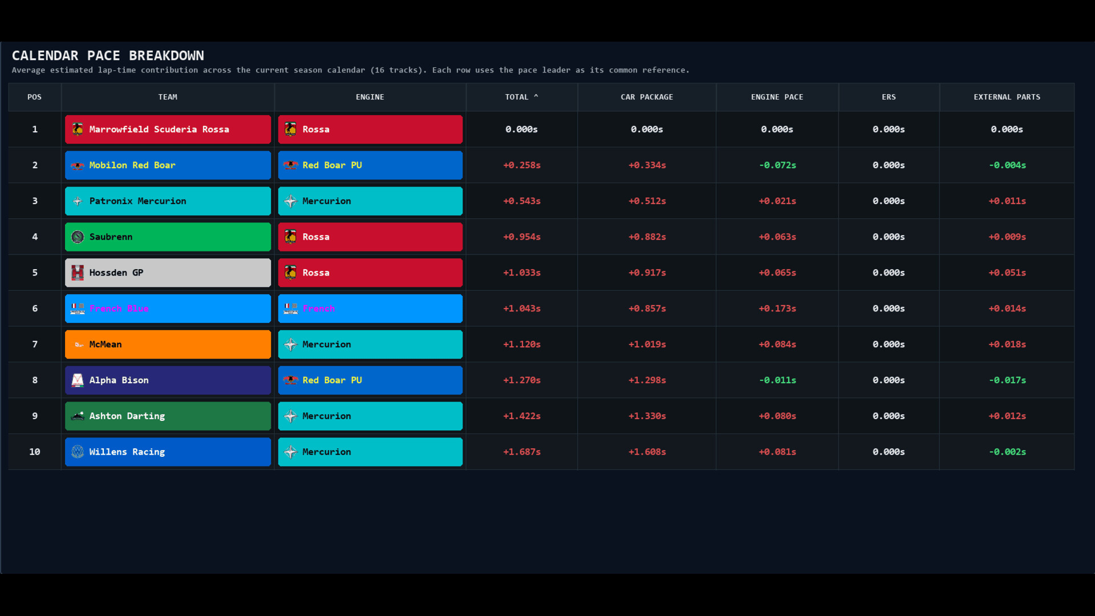Click the Saubrenn team logo
Viewport: 1095px width, 616px height.
point(78,237)
